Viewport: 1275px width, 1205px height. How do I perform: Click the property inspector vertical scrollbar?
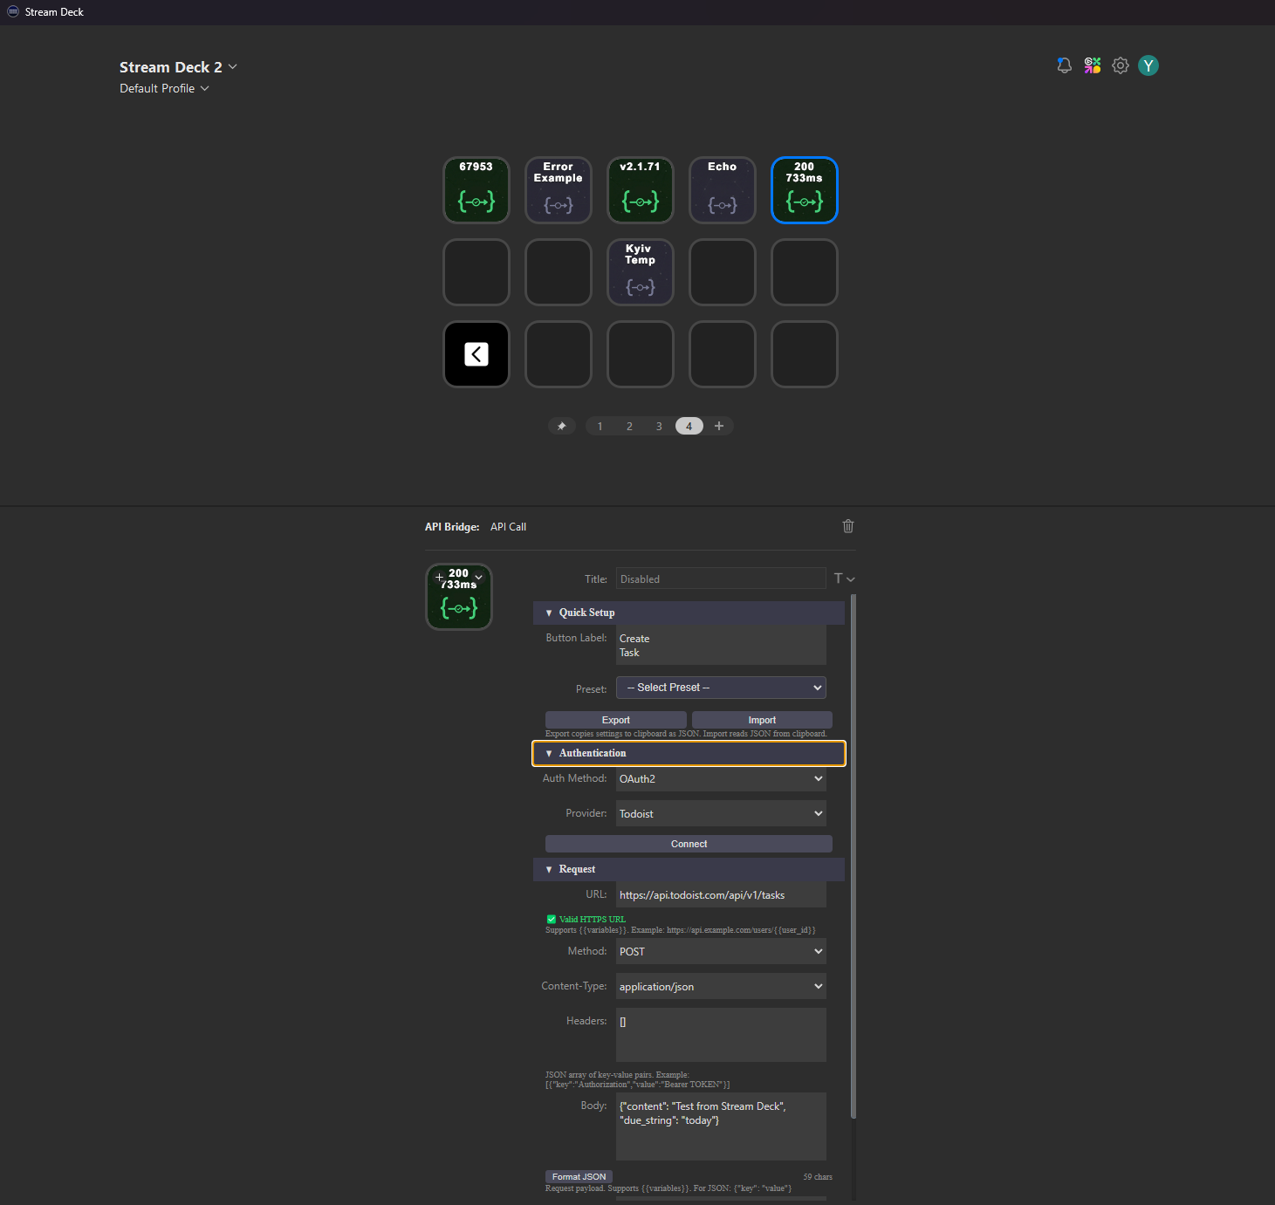click(x=853, y=855)
